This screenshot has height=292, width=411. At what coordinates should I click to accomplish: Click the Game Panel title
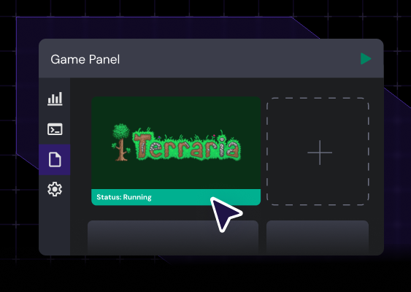point(85,59)
